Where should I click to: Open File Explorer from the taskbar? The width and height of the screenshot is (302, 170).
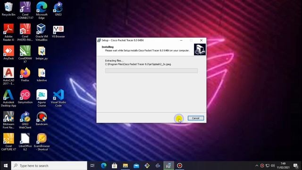tap(126, 166)
